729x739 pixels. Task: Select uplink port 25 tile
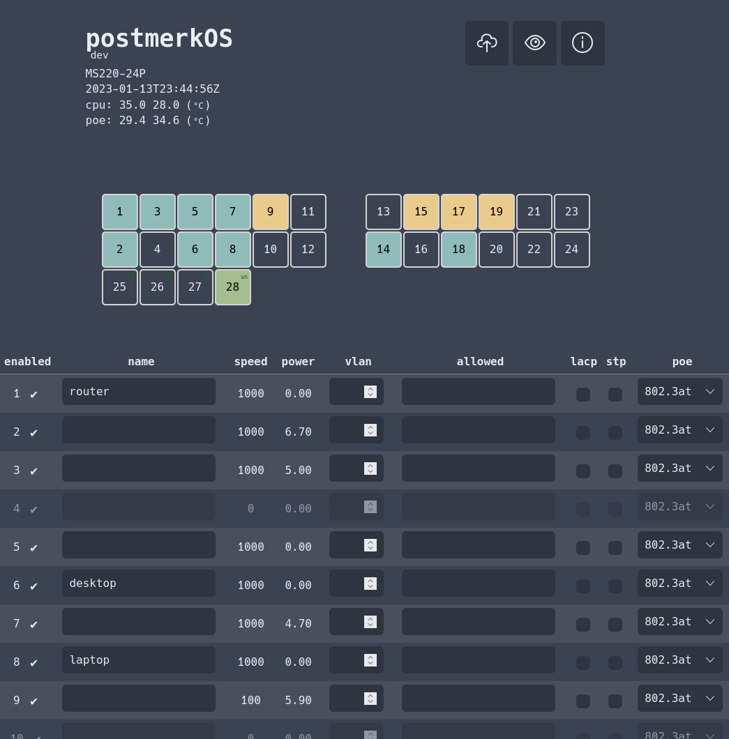(120, 287)
